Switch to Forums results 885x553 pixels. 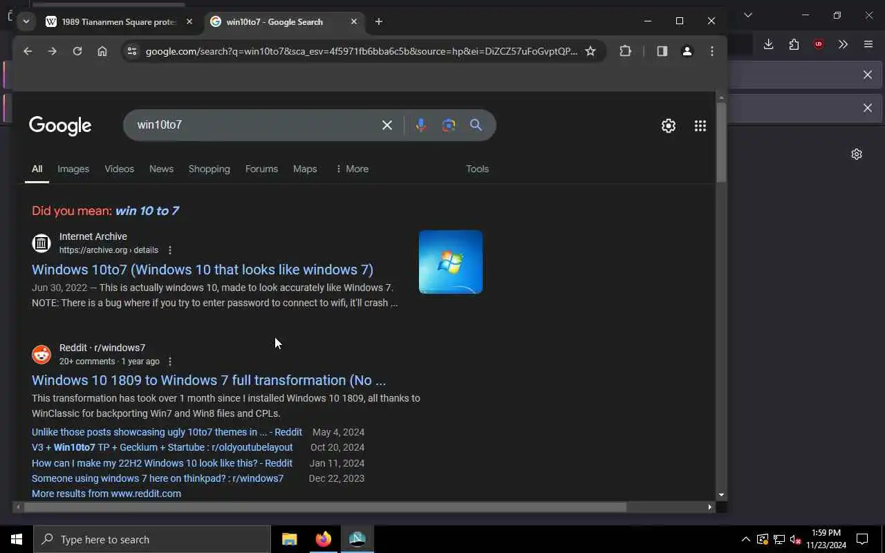(x=261, y=169)
